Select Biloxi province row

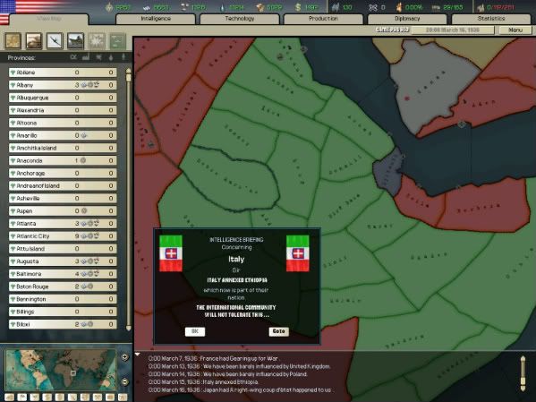click(x=63, y=324)
